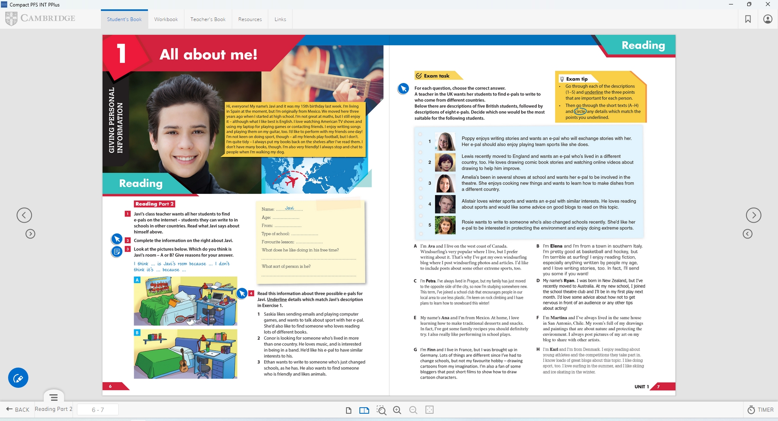Click bedroom picture A
This screenshot has width=778, height=421.
coord(186,301)
